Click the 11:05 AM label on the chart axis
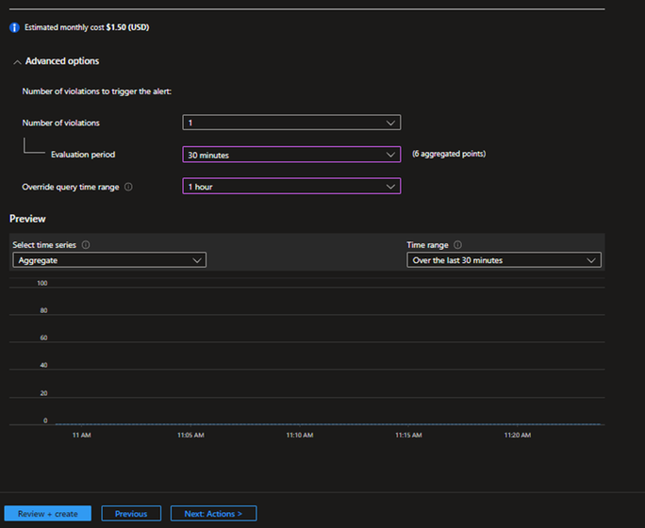The height and width of the screenshot is (528, 645). [190, 436]
